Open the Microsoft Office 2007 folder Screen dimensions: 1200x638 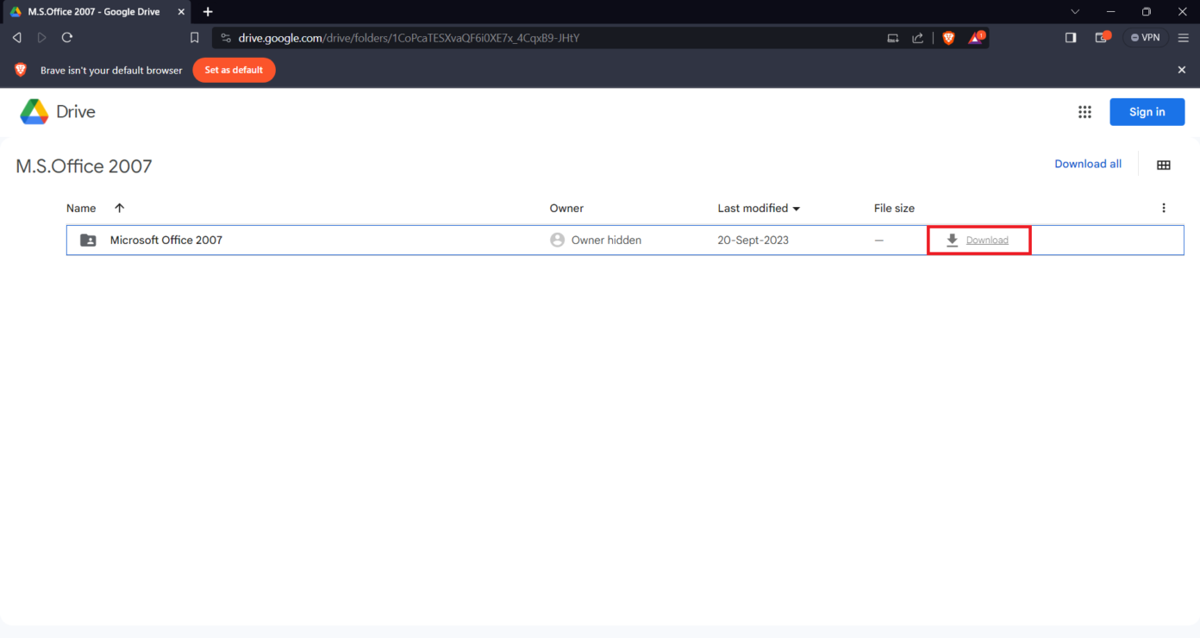[x=166, y=241]
